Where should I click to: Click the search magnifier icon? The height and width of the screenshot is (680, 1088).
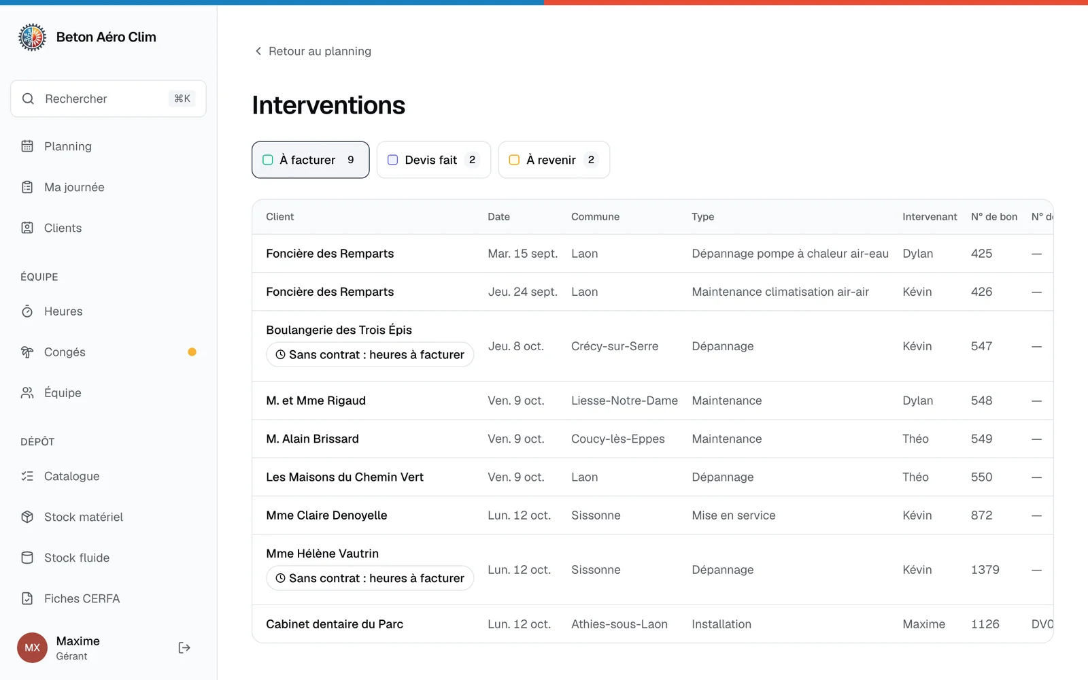(x=28, y=99)
